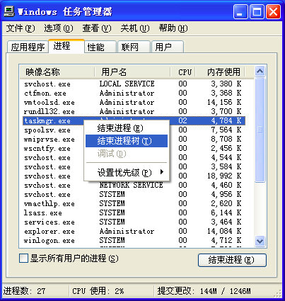
Task: Select the services.exe process row
Action: [134, 222]
